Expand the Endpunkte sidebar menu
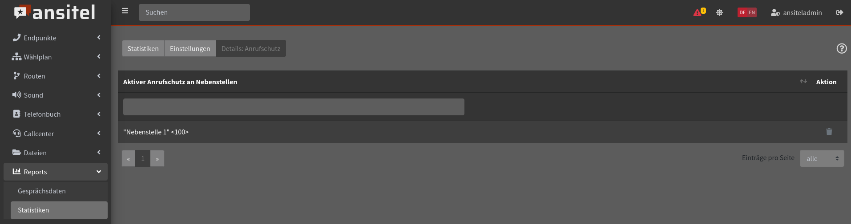This screenshot has height=224, width=851. click(x=56, y=38)
